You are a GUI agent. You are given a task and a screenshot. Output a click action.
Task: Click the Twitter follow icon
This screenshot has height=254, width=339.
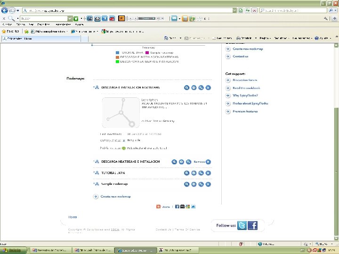[242, 225]
